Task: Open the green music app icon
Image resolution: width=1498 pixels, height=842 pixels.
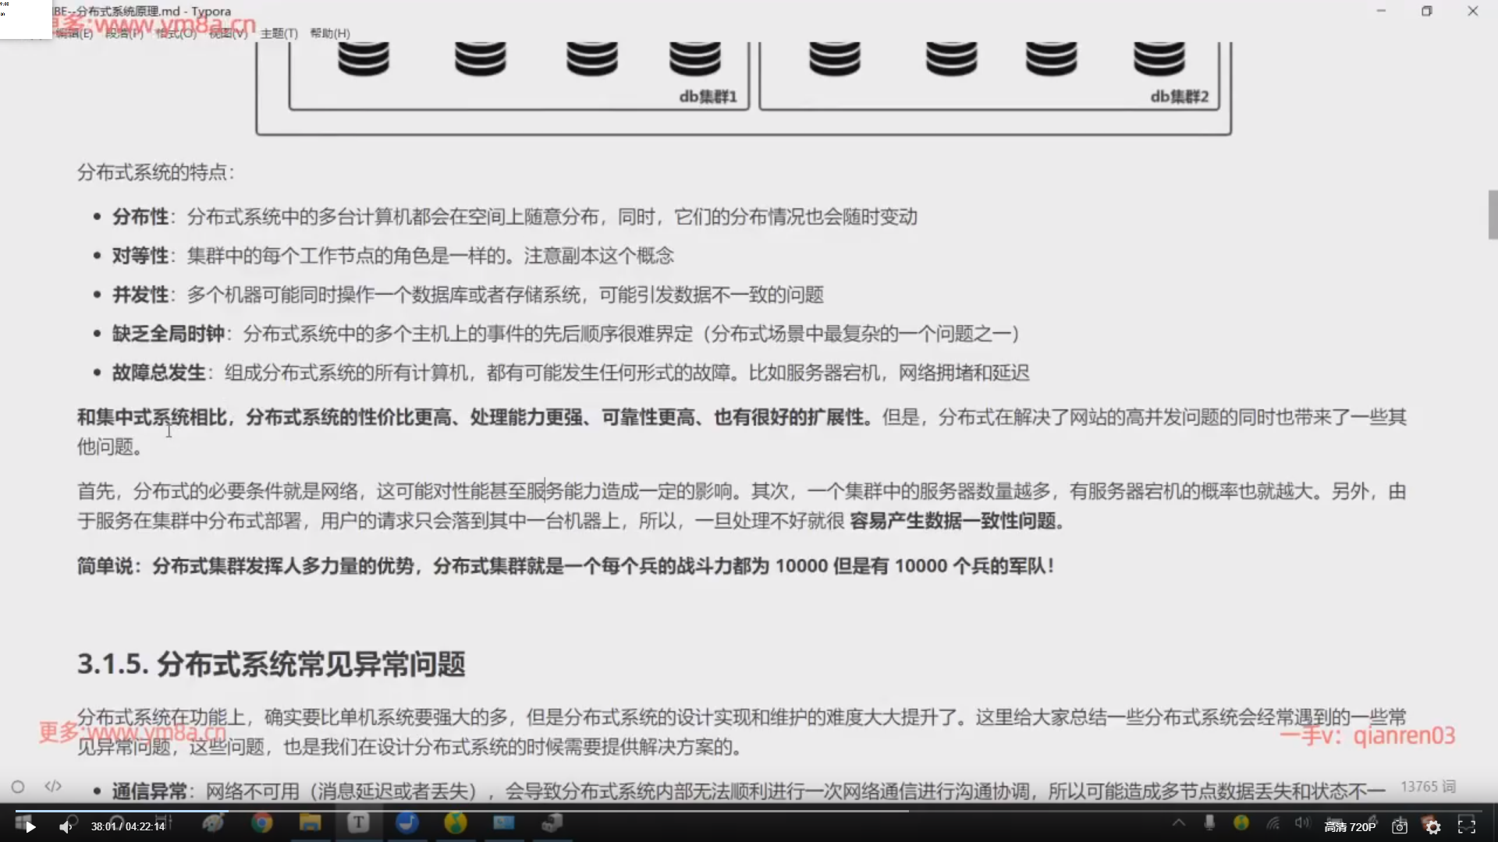Action: tap(456, 823)
